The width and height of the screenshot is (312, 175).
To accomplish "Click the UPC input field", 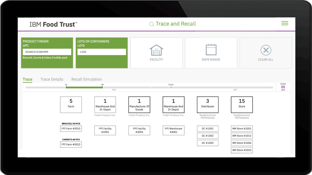I will [47, 52].
